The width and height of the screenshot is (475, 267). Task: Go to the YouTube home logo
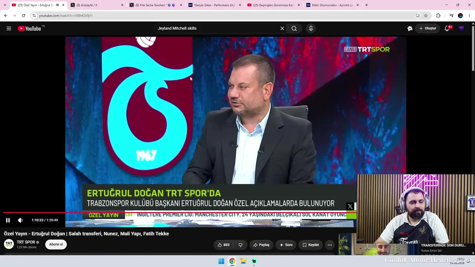click(x=29, y=29)
